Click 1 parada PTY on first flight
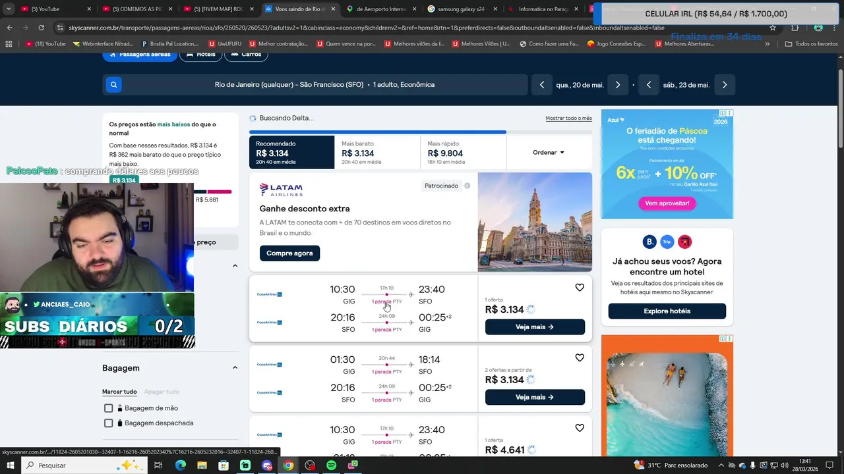Viewport: 844px width, 474px height. [386, 302]
